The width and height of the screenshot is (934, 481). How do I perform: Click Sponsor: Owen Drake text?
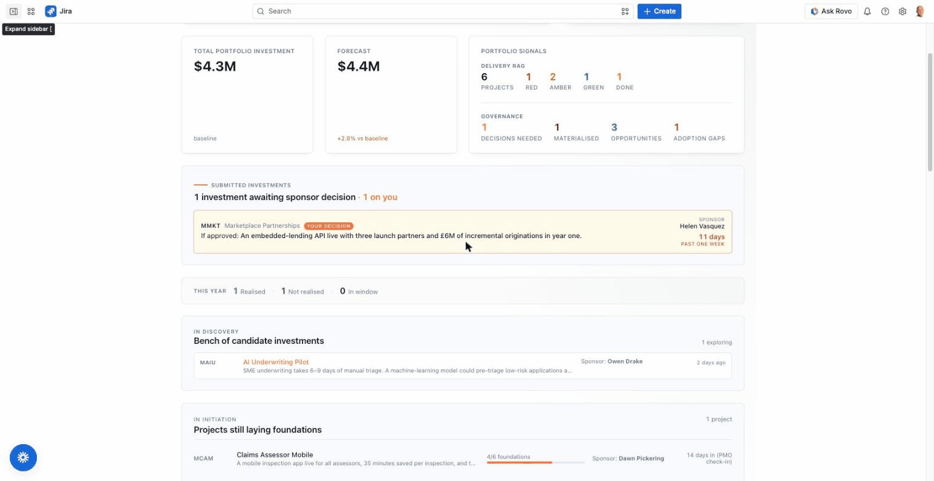[x=612, y=361]
